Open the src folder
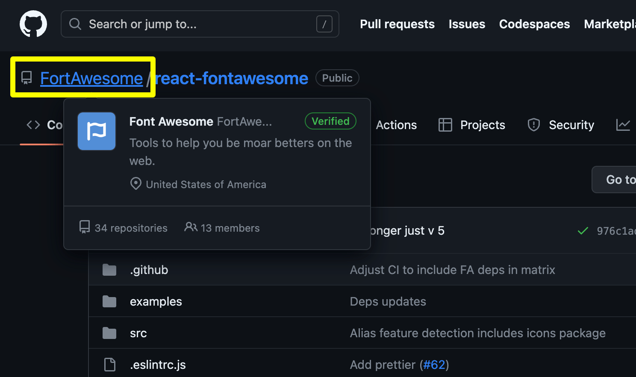Screen dimensions: 636x377 pyautogui.click(x=138, y=333)
